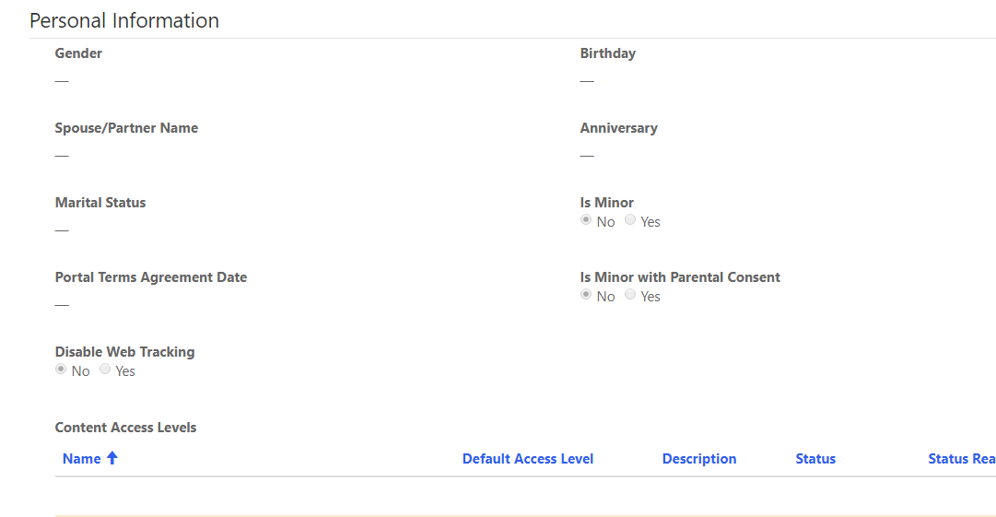Click the ascending sort arrow beside Name
This screenshot has height=517, width=996.
[112, 458]
